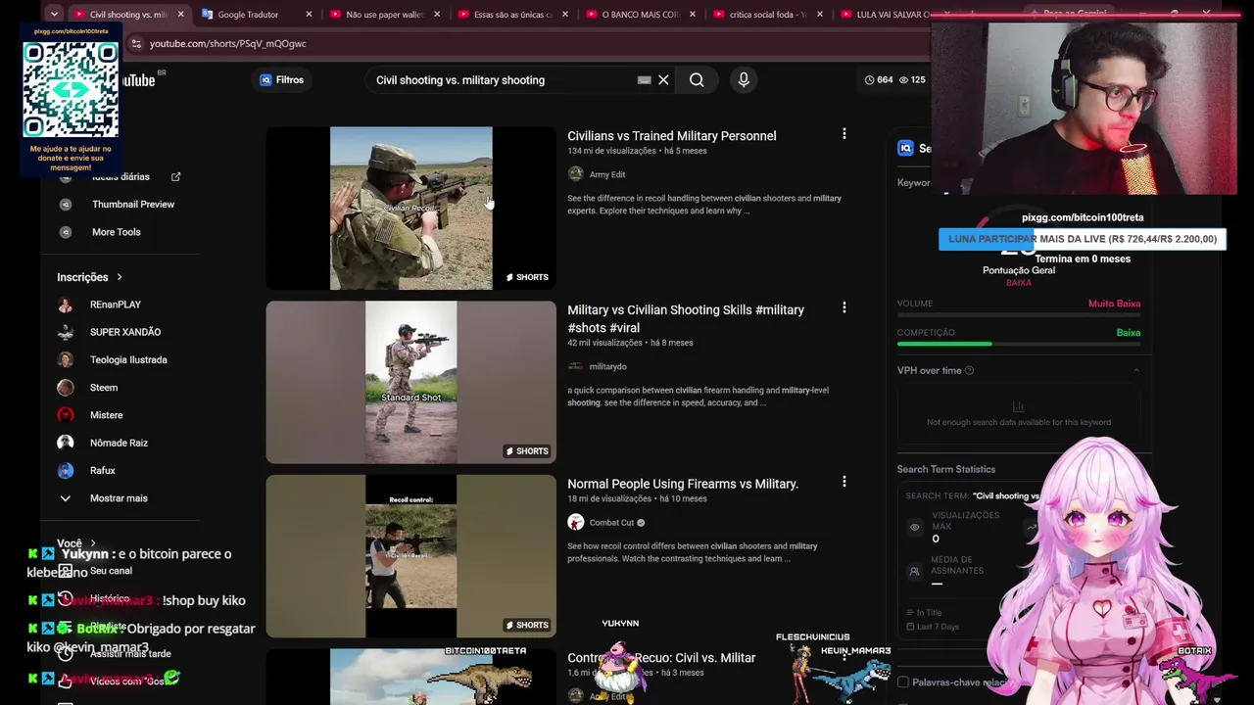Open the Combat Cut channel icon
This screenshot has width=1254, height=705.
(576, 522)
